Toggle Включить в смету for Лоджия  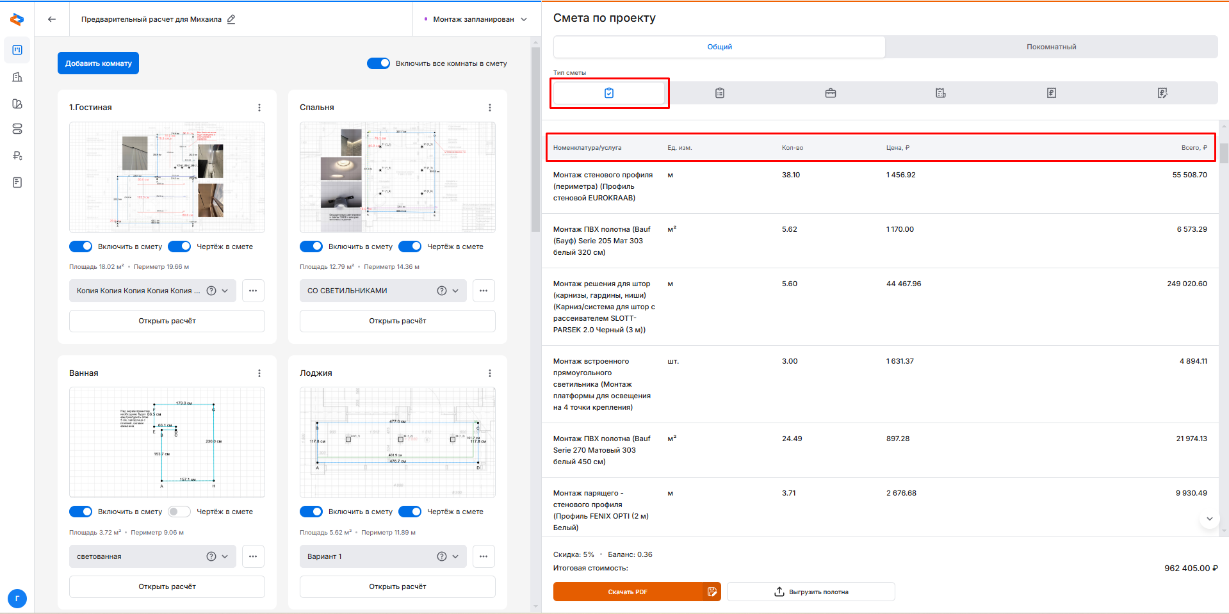tap(311, 512)
